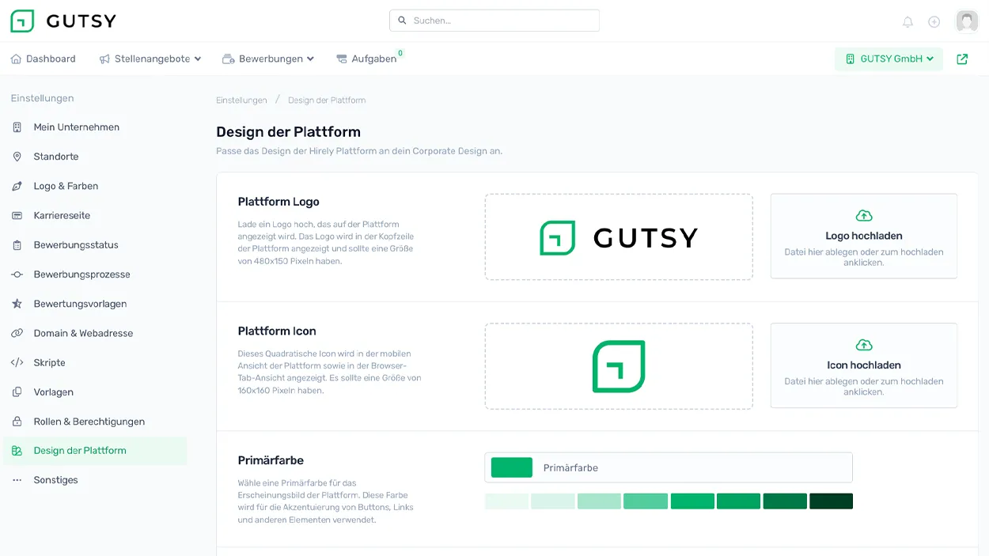Go to the Dashboard tab
989x556 pixels.
click(44, 59)
